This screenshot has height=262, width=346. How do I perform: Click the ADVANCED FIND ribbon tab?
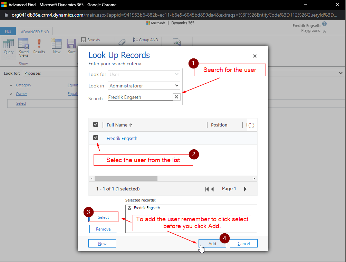[35, 31]
